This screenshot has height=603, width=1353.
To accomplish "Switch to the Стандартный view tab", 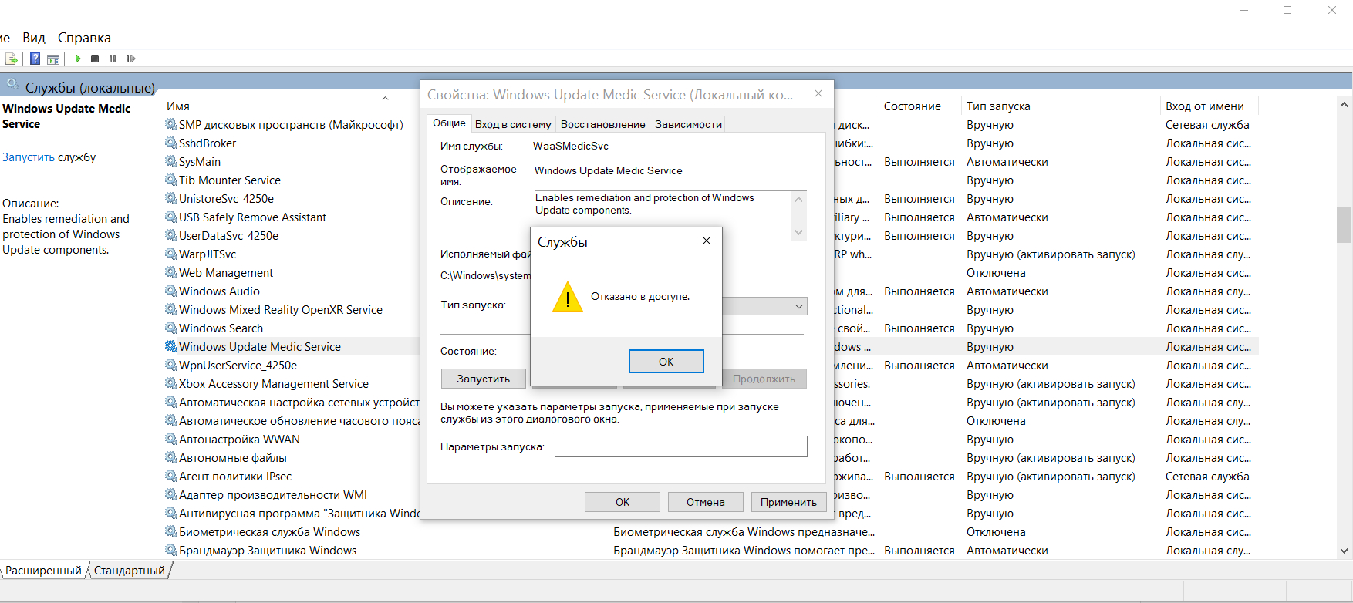I will click(130, 571).
